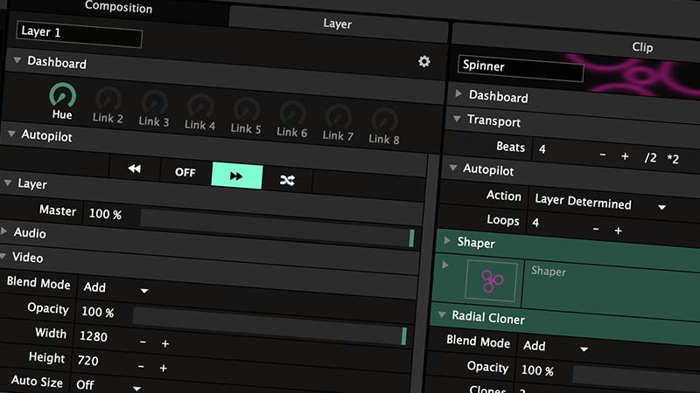This screenshot has width=700, height=393.
Task: Enable autopilot forward play mode
Action: [x=236, y=176]
